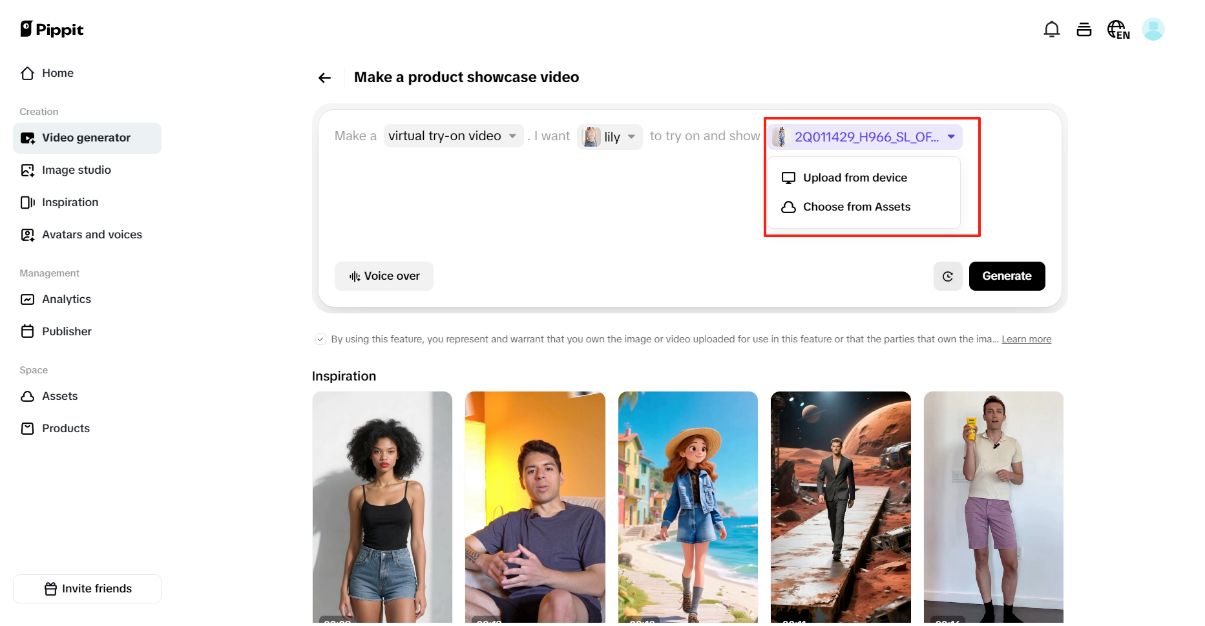Open the Mars runway inspiration video

pos(841,506)
